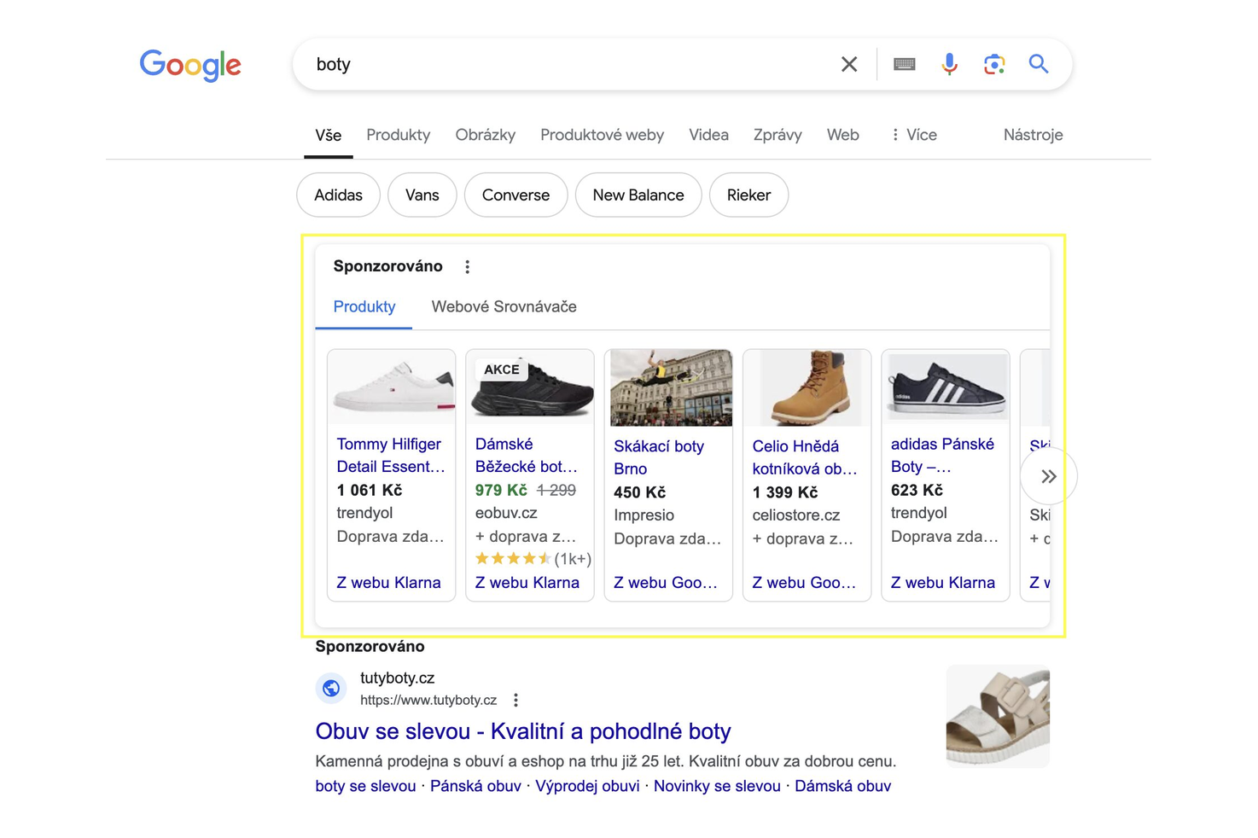
Task: Filter by Converse chip
Action: 515,195
